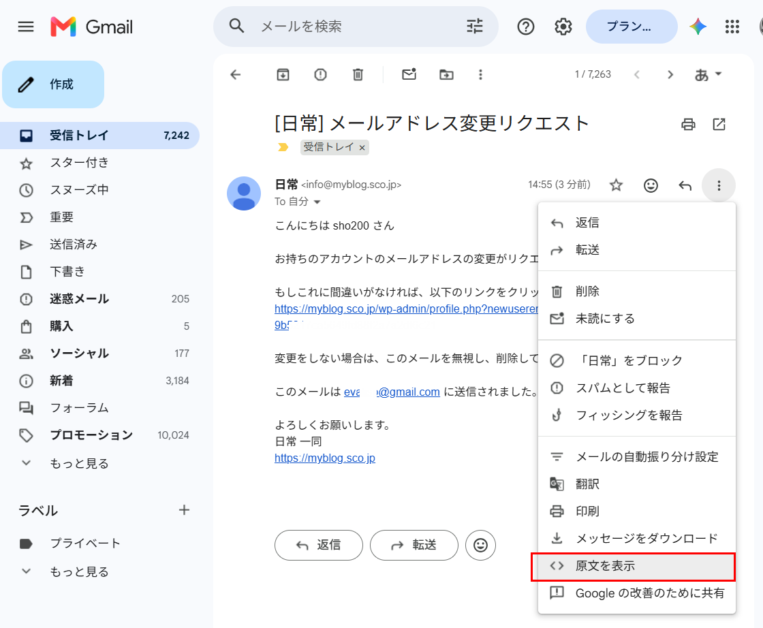This screenshot has width=763, height=628.
Task: Click the 作成 compose button
Action: point(53,84)
